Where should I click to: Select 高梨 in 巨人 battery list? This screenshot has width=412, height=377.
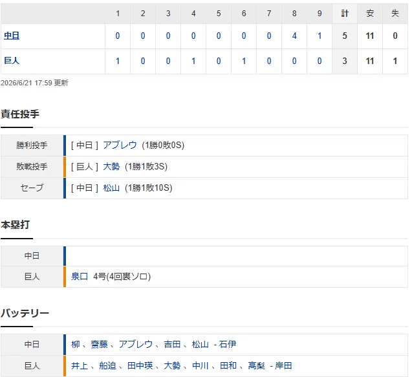click(x=256, y=365)
